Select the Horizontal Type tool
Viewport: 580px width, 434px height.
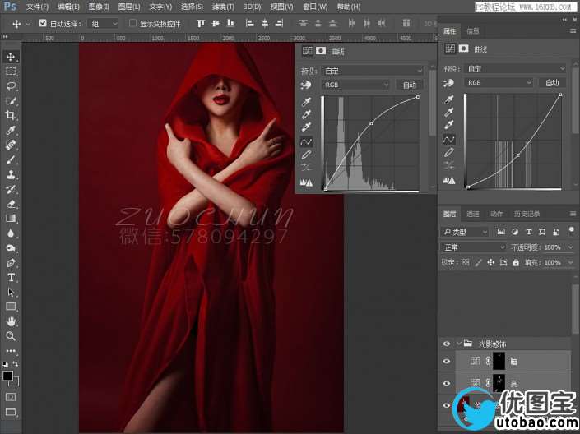[11, 277]
